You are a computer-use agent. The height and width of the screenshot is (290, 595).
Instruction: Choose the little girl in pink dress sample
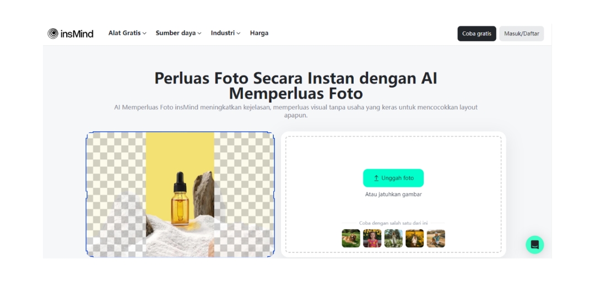[372, 238]
